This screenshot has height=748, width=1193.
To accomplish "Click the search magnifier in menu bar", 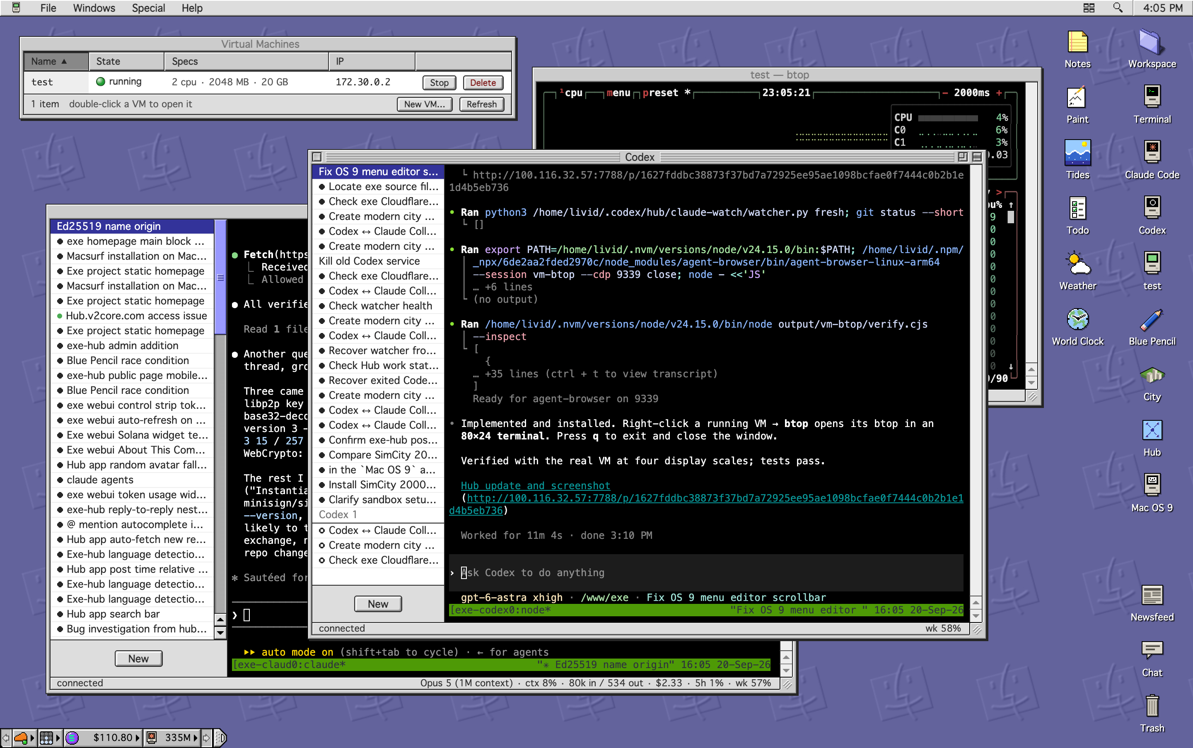I will pyautogui.click(x=1117, y=7).
